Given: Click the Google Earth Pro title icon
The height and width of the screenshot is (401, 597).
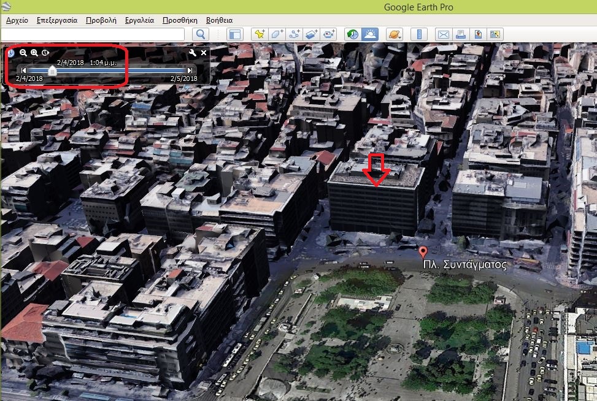Looking at the screenshot, I should (6, 6).
